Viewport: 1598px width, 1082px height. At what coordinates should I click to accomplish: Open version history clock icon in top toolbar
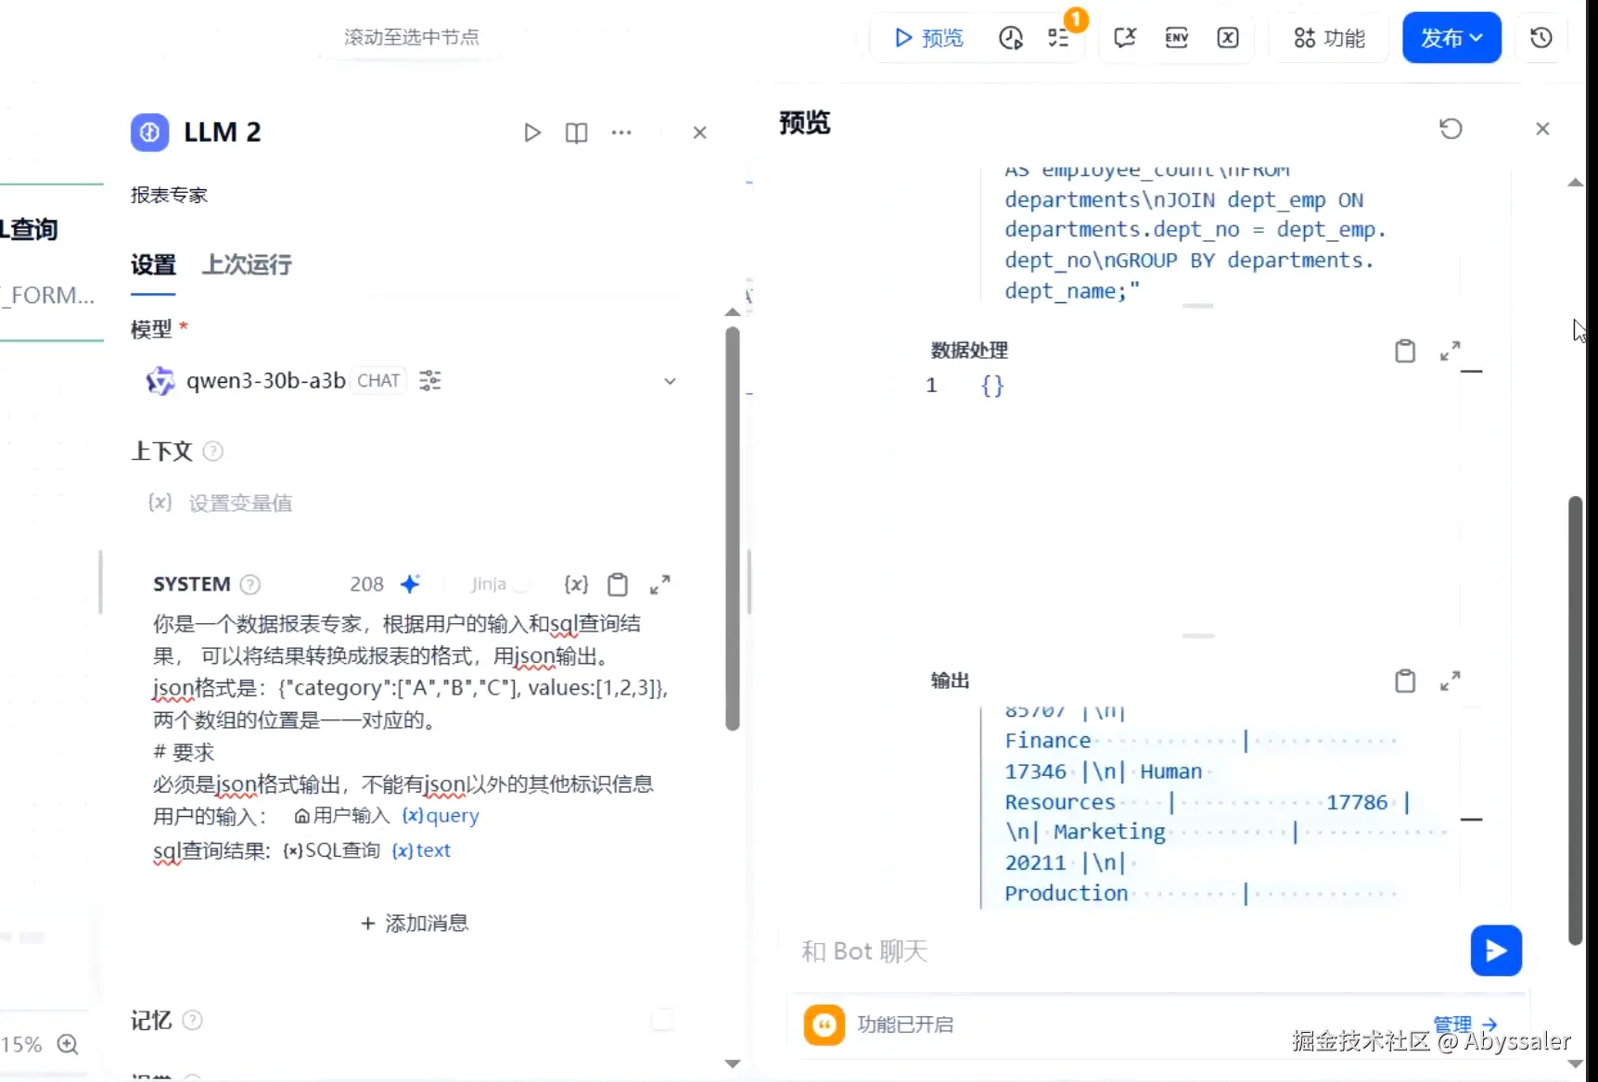pos(1540,38)
